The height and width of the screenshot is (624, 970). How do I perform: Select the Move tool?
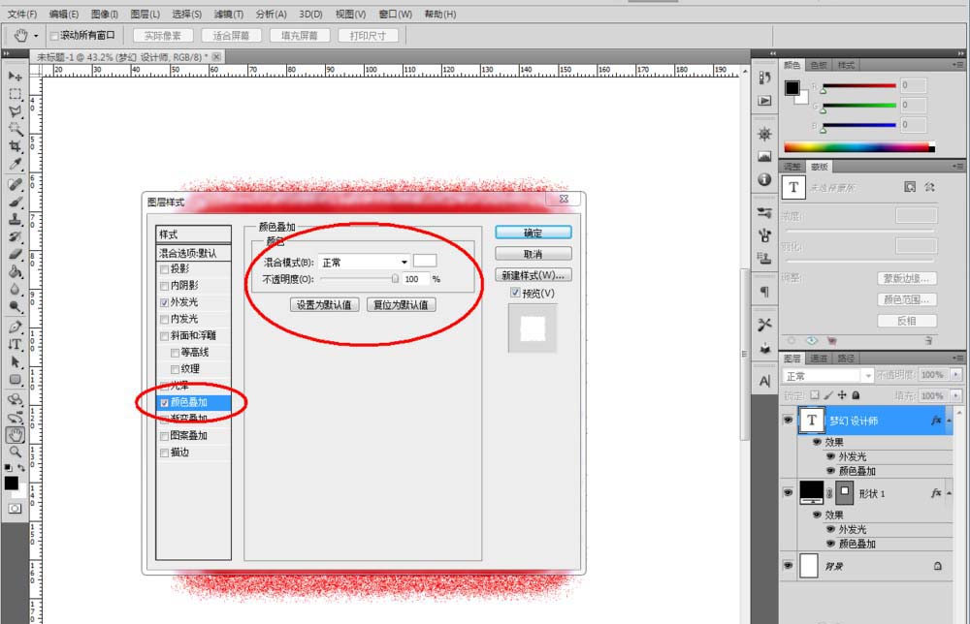click(15, 76)
